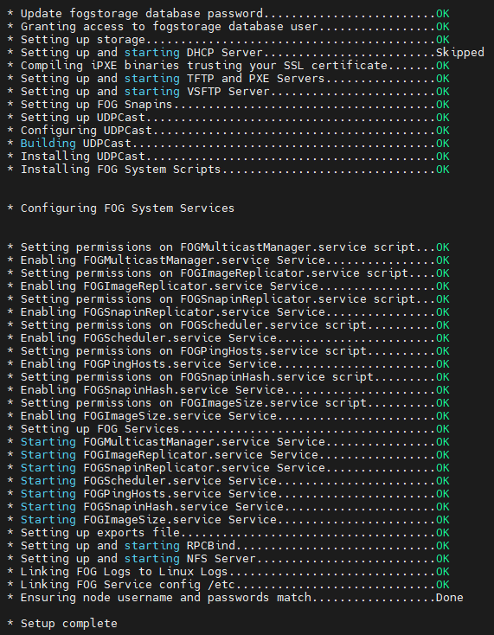The width and height of the screenshot is (494, 635).
Task: Click the 'VSFTP Server' setup line
Action: point(228,92)
